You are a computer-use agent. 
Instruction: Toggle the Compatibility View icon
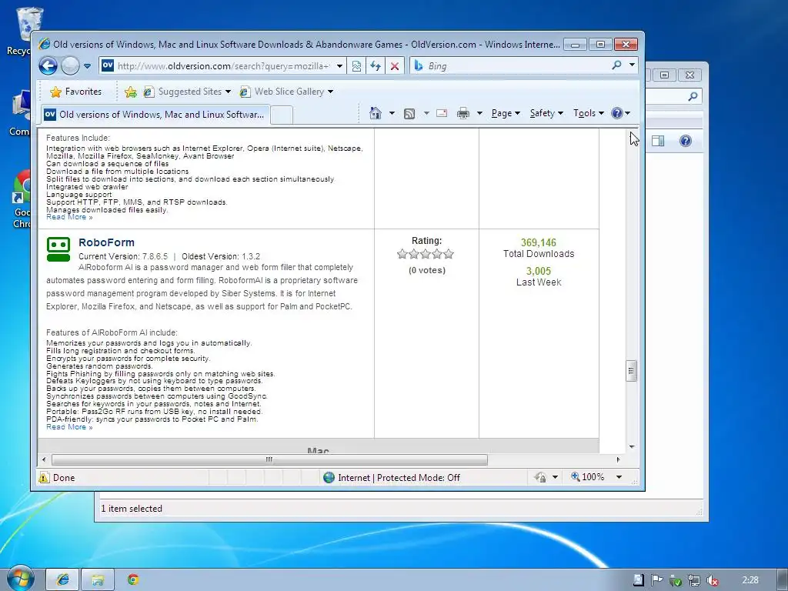(356, 66)
